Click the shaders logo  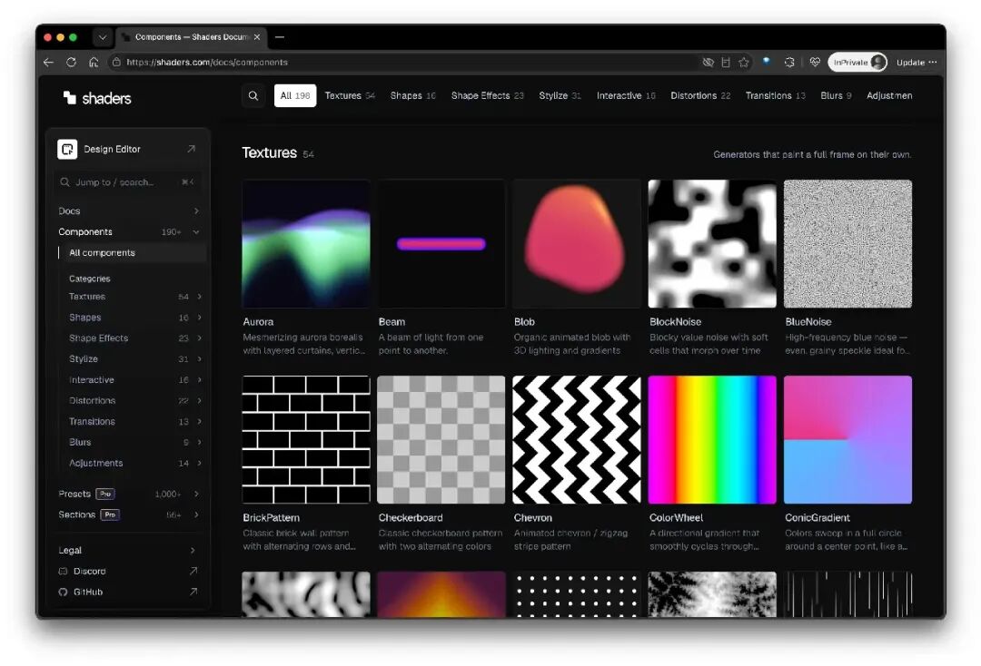tap(97, 98)
